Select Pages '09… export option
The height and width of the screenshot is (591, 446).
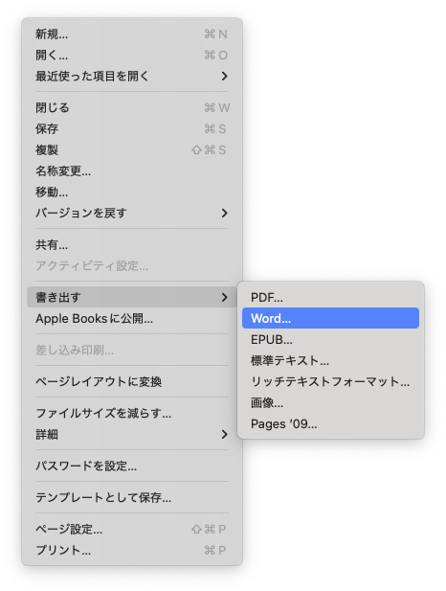coord(330,423)
